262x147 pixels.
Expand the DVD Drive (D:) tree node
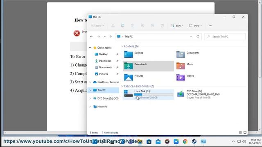tap(90, 98)
